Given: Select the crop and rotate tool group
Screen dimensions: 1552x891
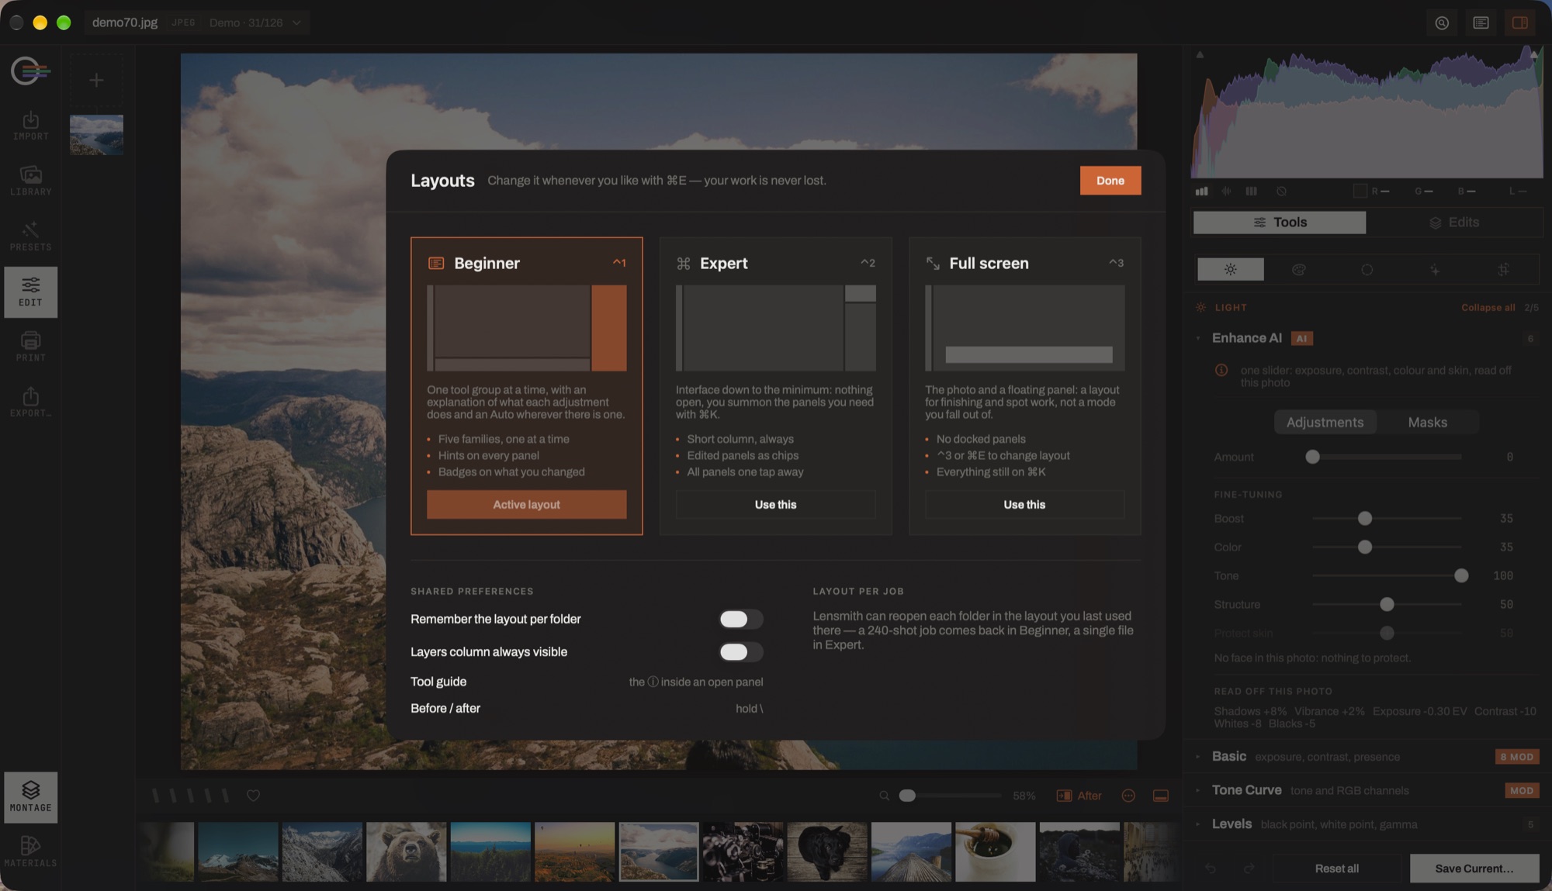Looking at the screenshot, I should (1503, 269).
